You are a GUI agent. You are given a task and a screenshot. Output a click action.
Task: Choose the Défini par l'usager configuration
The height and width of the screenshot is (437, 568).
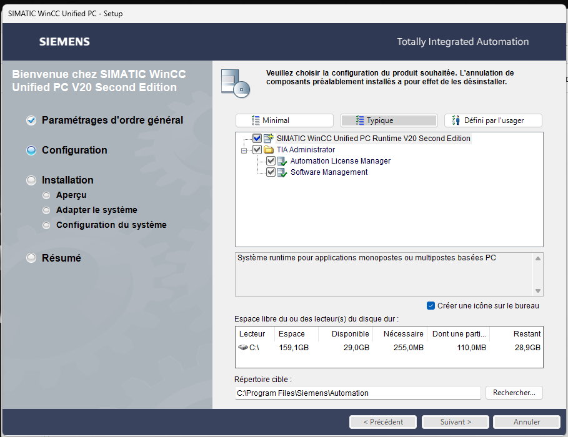[493, 120]
